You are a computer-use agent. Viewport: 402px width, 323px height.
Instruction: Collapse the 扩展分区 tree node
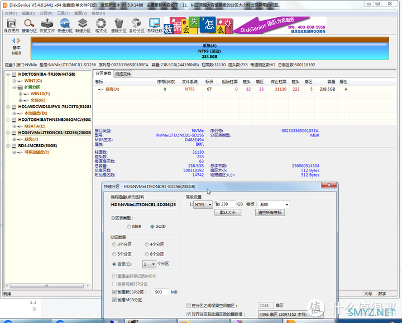coord(14,87)
